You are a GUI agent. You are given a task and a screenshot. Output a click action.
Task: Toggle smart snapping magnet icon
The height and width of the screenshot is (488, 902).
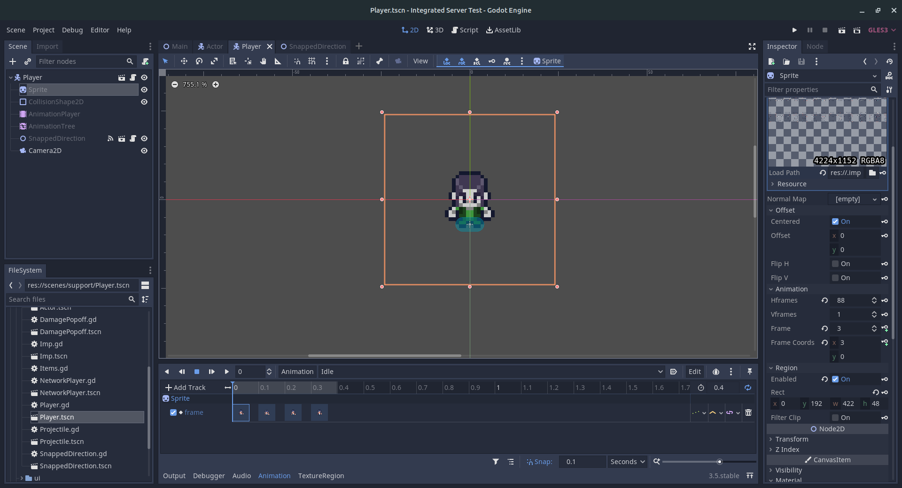click(297, 61)
